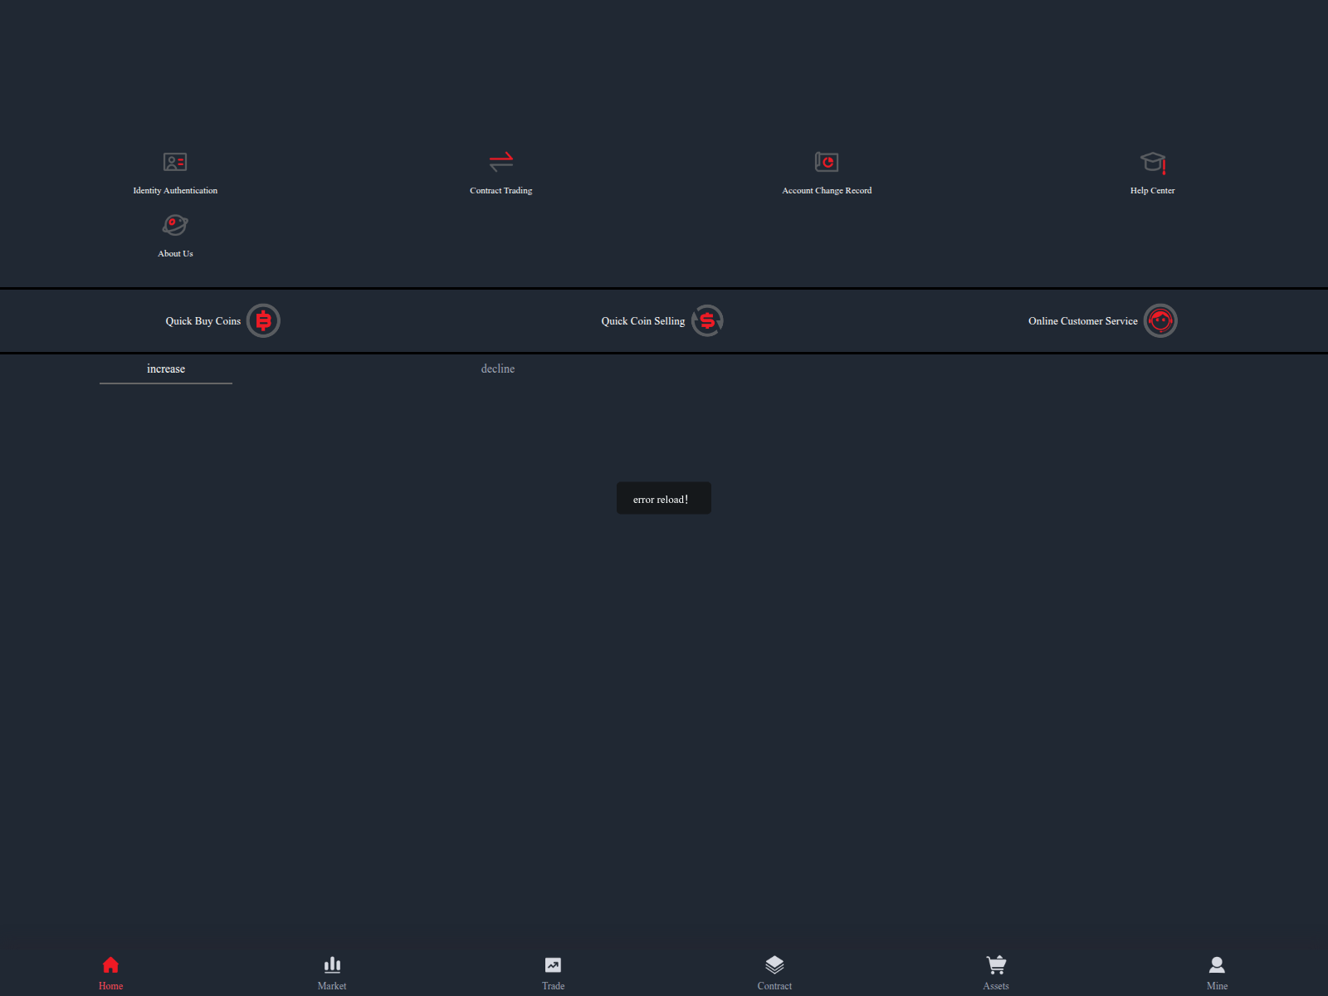Open the Mine profile icon
The width and height of the screenshot is (1328, 996).
pyautogui.click(x=1217, y=964)
